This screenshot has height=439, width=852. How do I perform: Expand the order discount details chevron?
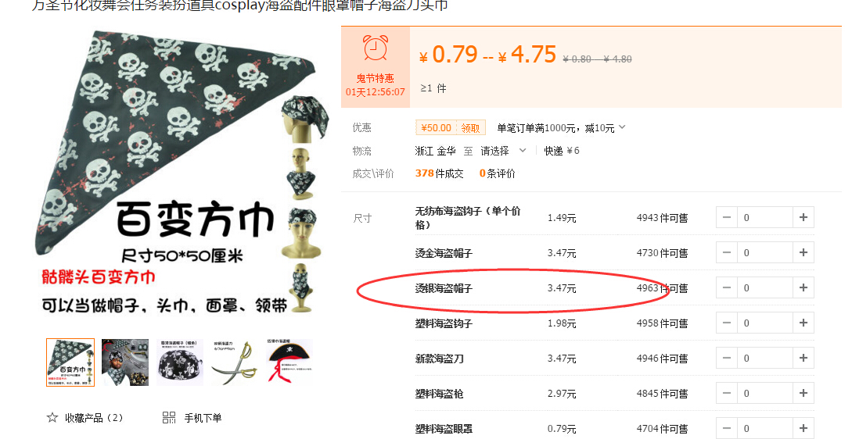coord(622,127)
